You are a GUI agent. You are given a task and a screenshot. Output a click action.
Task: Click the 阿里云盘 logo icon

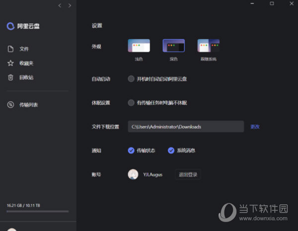tap(10, 26)
